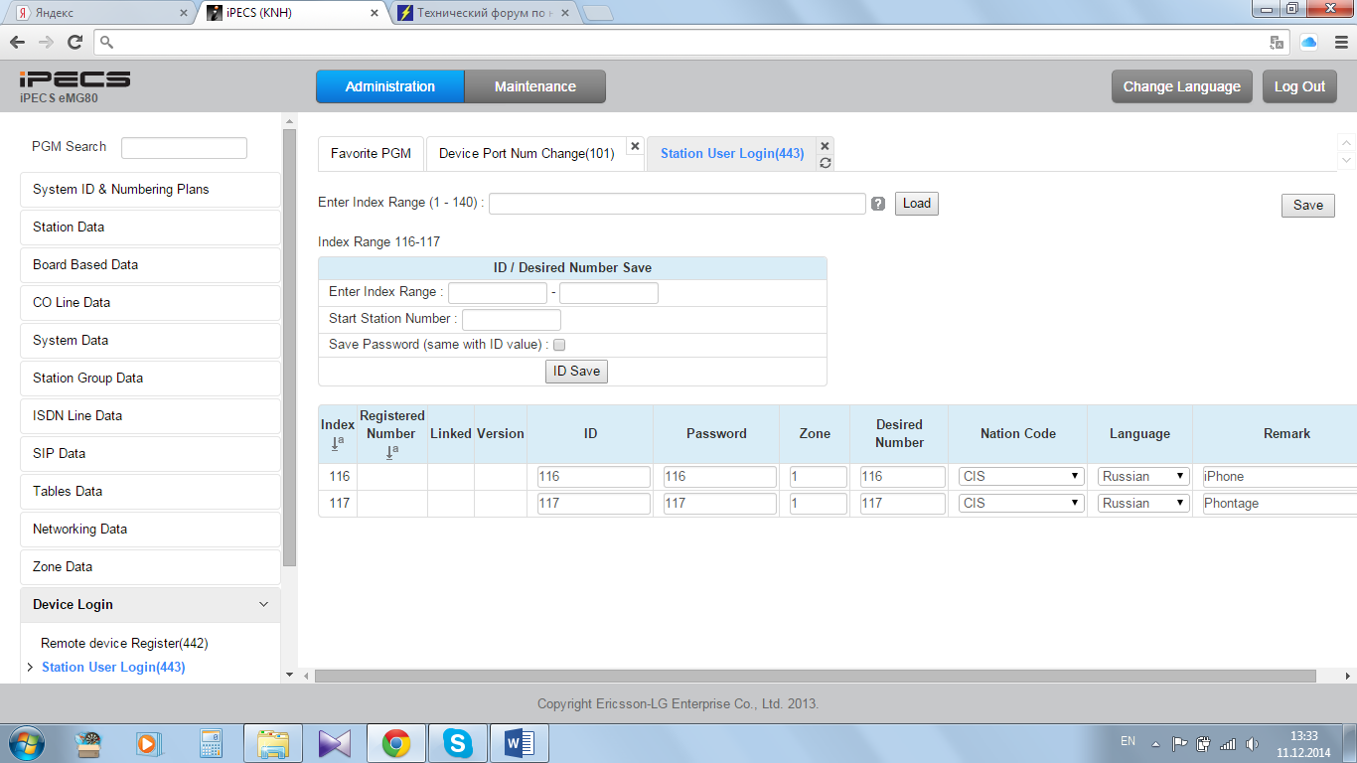Sort by the Registered Number sort icon
The image size is (1357, 763).
391,452
